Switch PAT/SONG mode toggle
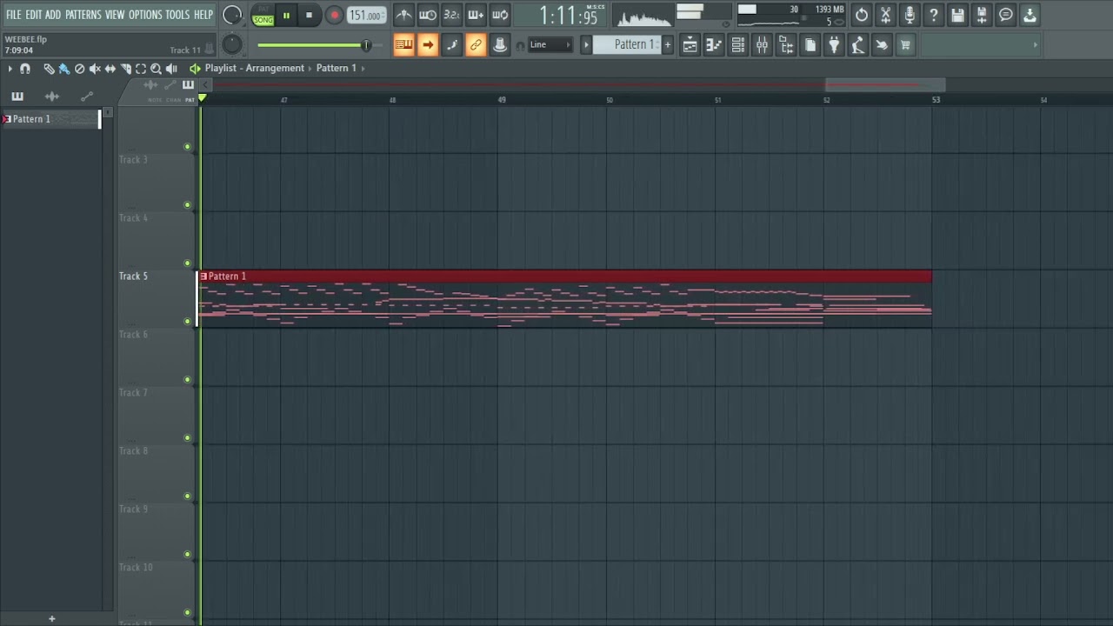Image resolution: width=1113 pixels, height=626 pixels. pyautogui.click(x=263, y=16)
